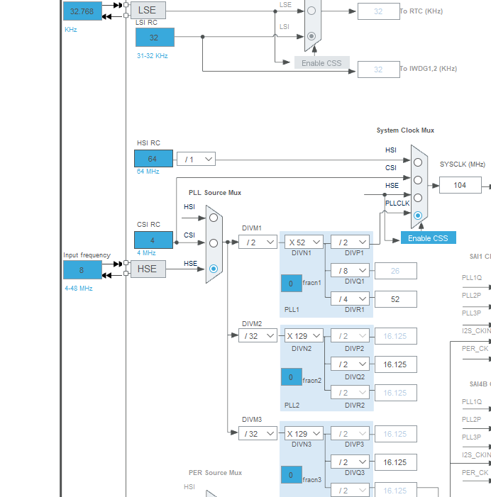Expand the DIVM2 prescaler dropdown
The image size is (491, 497).
pos(258,336)
